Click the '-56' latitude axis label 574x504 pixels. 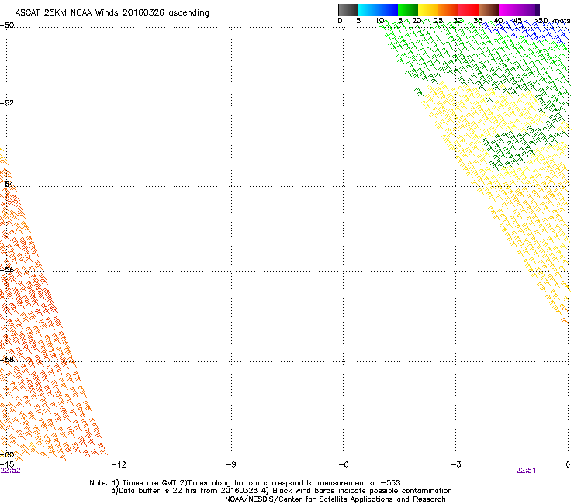pyautogui.click(x=7, y=269)
